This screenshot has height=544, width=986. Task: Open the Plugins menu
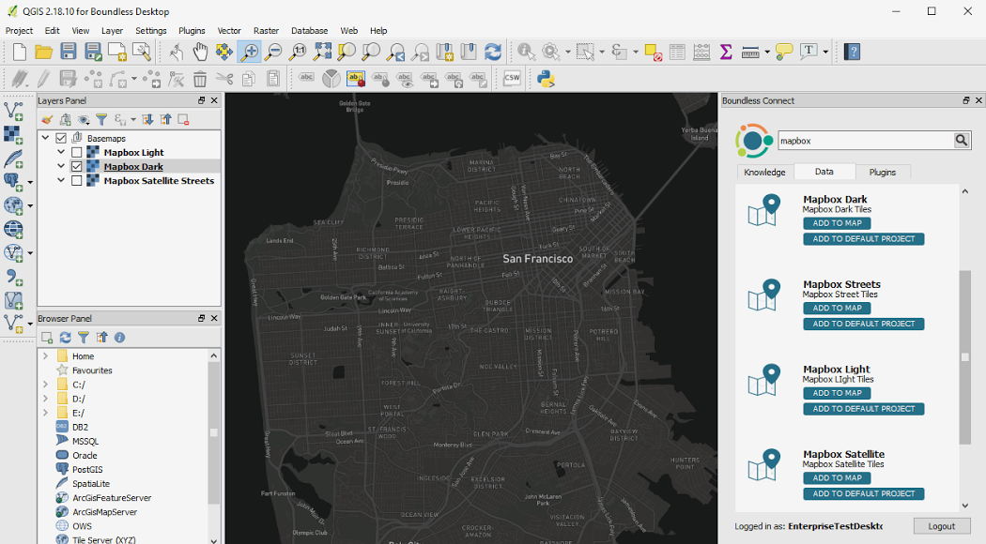pyautogui.click(x=192, y=30)
